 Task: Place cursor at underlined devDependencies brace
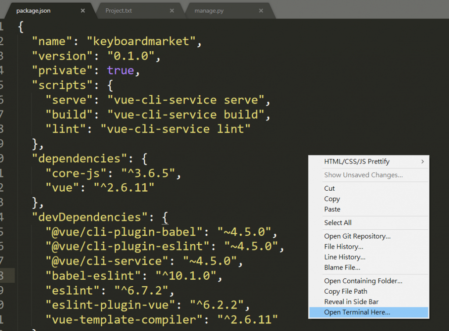(x=165, y=217)
